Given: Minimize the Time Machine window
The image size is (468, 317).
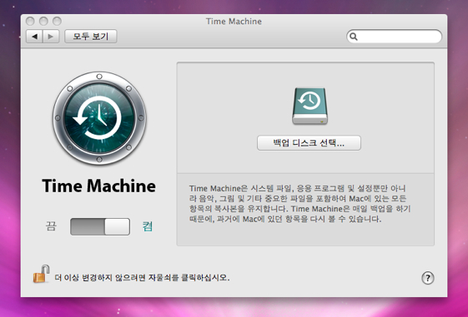Looking at the screenshot, I should (43, 21).
